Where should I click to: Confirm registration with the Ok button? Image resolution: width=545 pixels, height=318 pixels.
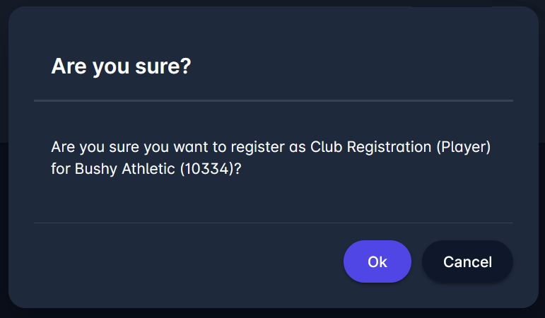coord(377,261)
